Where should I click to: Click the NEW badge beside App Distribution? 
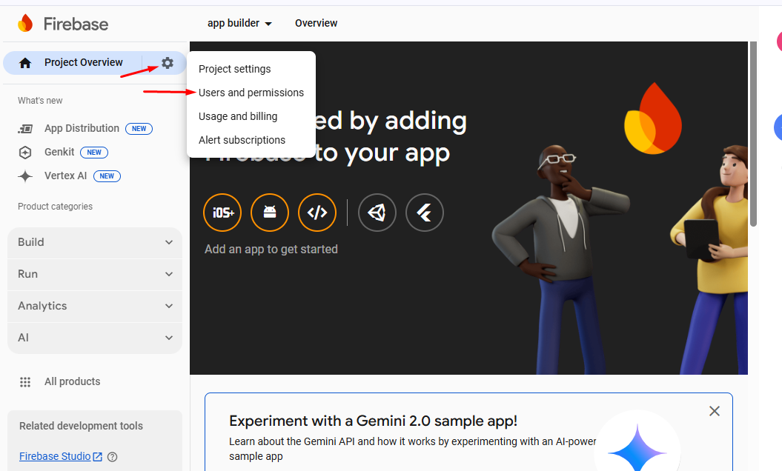coord(139,129)
